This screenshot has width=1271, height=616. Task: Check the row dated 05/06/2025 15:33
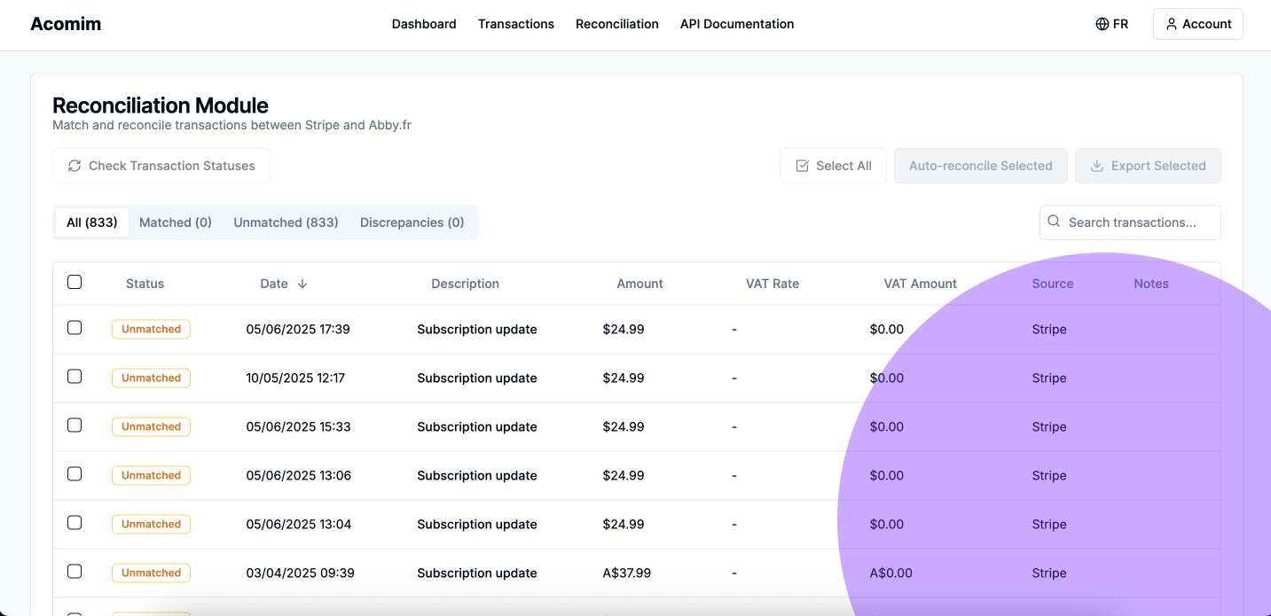tap(75, 425)
